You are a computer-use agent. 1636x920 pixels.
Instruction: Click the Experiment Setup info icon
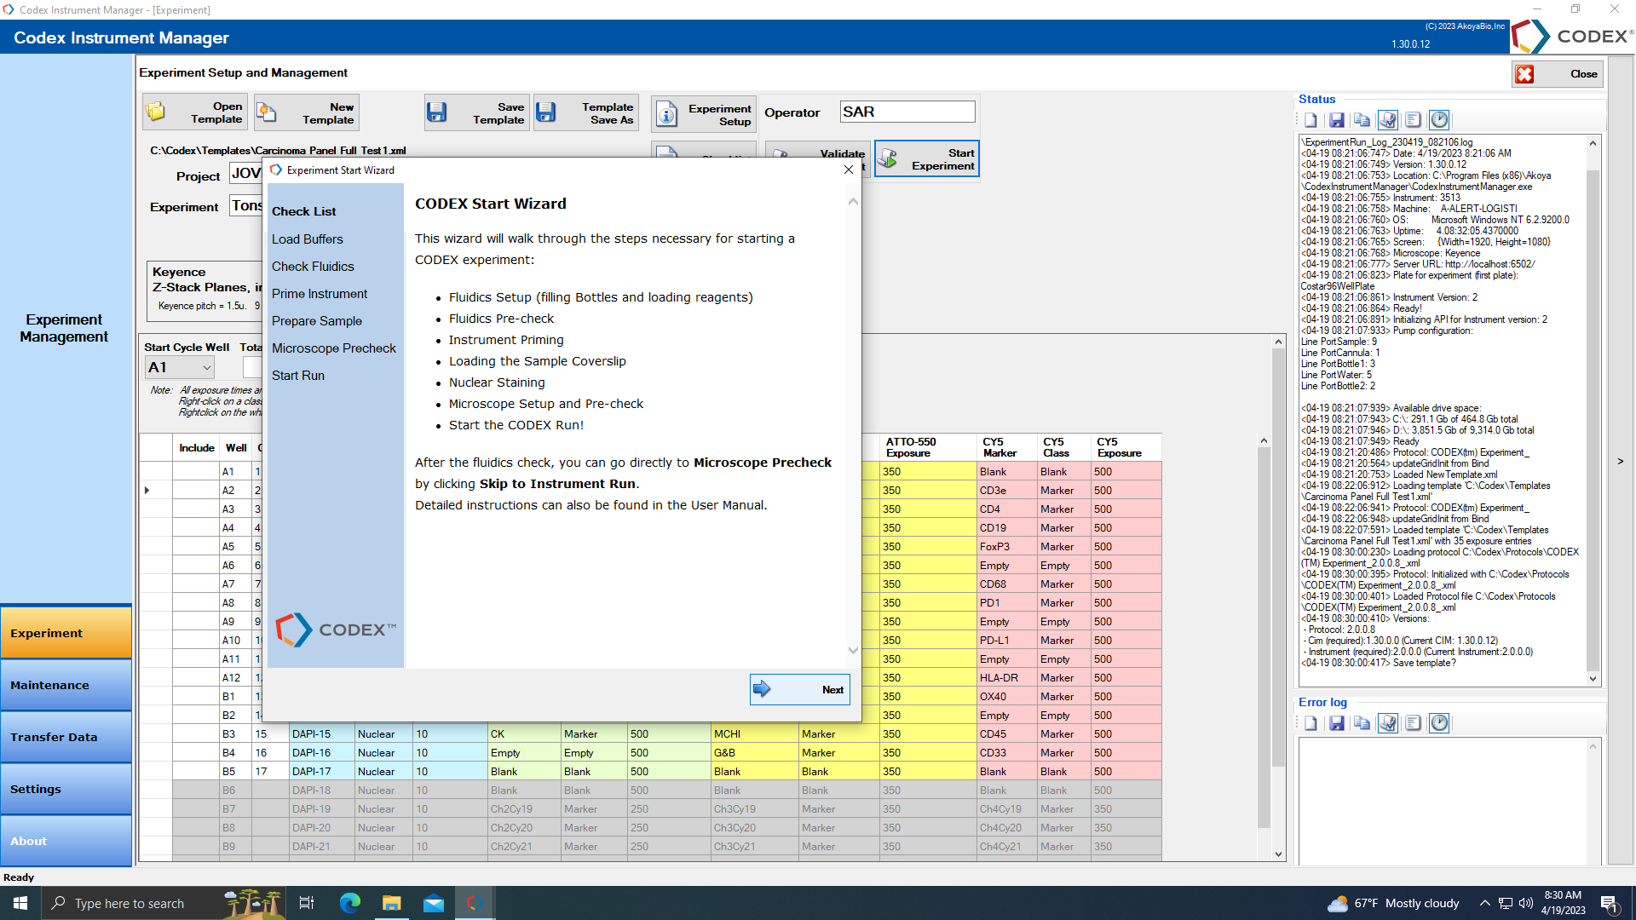point(667,114)
